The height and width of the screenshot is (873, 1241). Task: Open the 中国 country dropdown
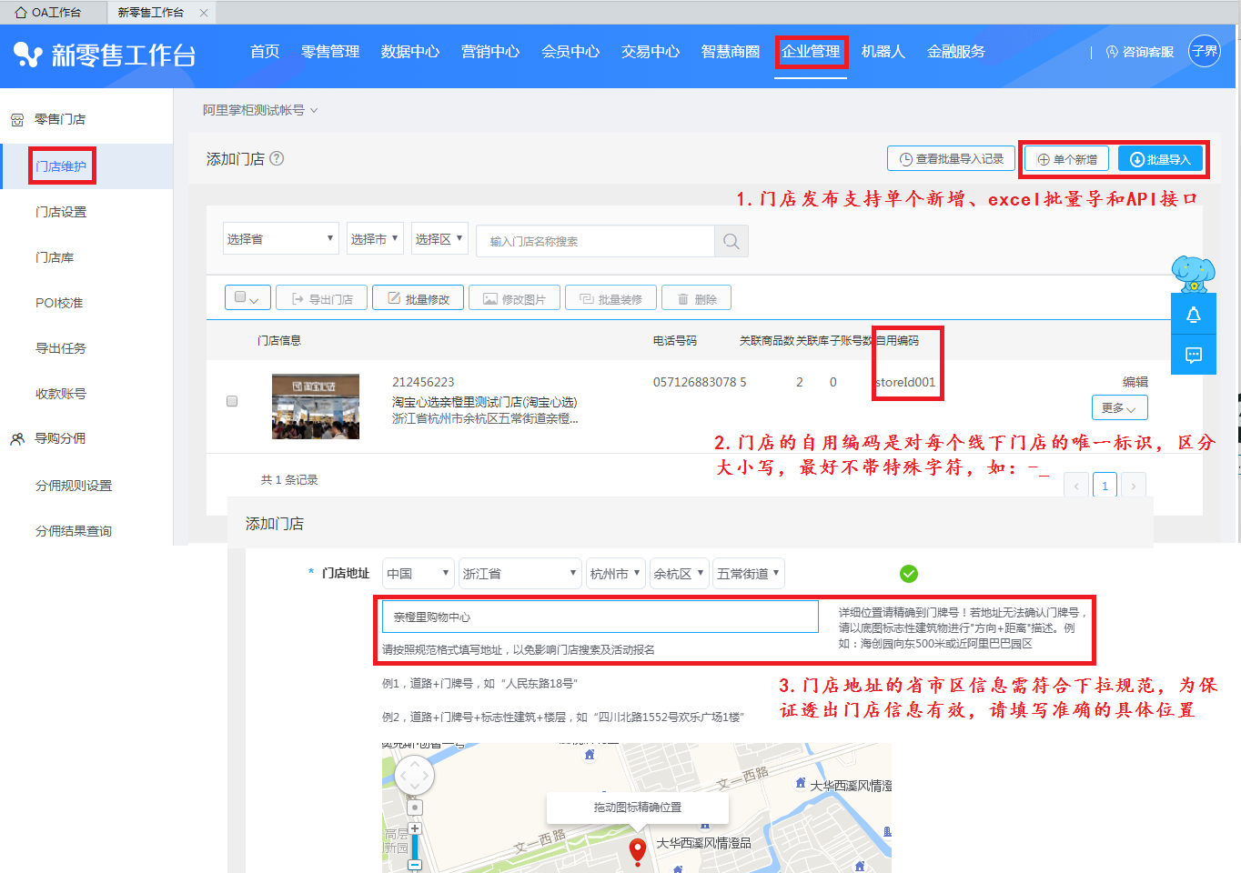[x=419, y=573]
